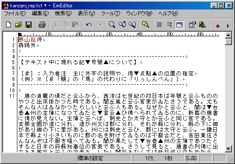Click the 1行, 1桁 position indicator

[x=158, y=158]
